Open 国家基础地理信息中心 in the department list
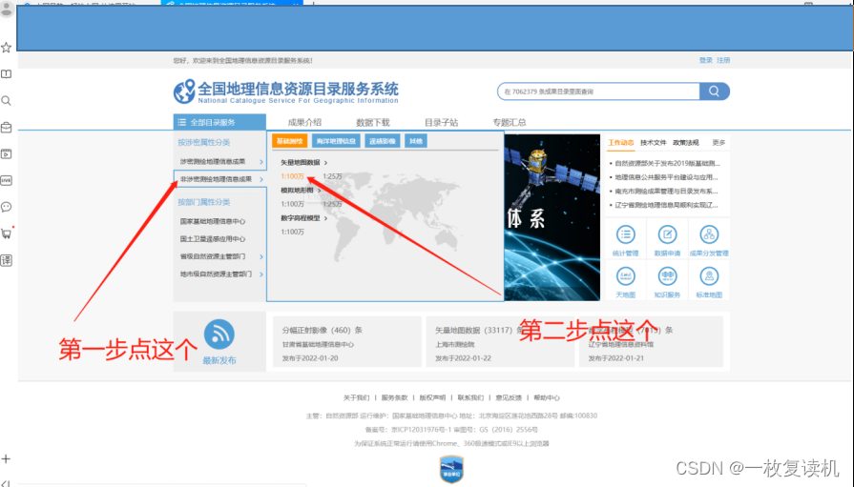 (213, 221)
